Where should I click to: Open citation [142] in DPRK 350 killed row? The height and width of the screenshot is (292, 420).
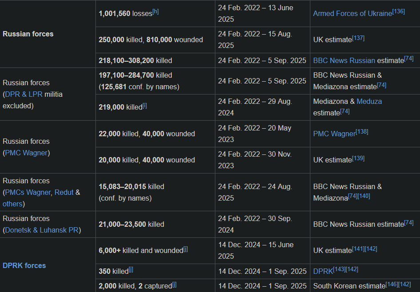[352, 269]
